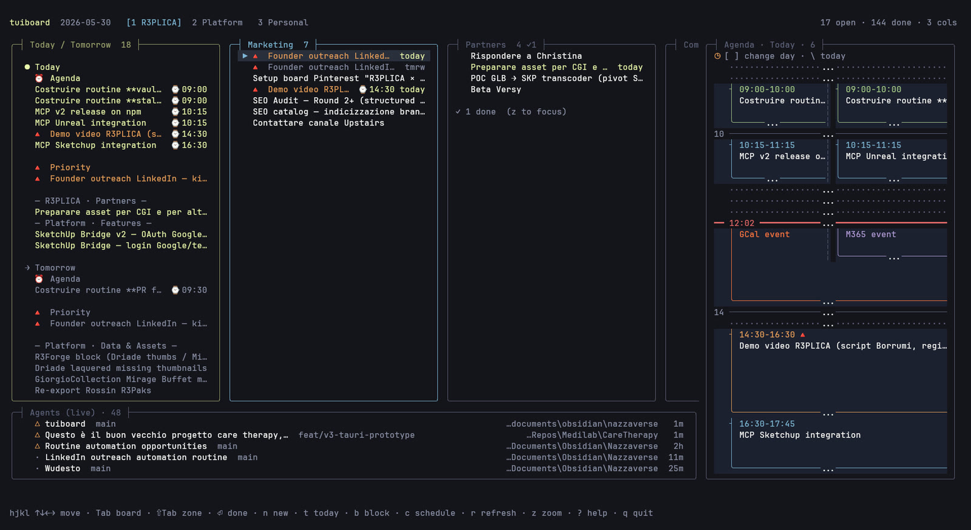971x530 pixels.
Task: Select 'Preparare asset per CGI e …' in Partners
Action: pos(557,67)
